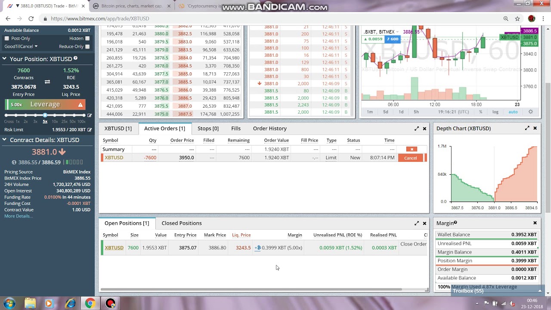Viewport: 551px width, 310px height.
Task: Click the help icon next to Your Position: XBTUSD
Action: (x=75, y=58)
